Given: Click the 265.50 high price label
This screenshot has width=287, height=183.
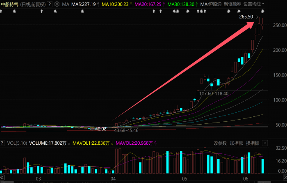Looking at the screenshot, I should tap(246, 17).
